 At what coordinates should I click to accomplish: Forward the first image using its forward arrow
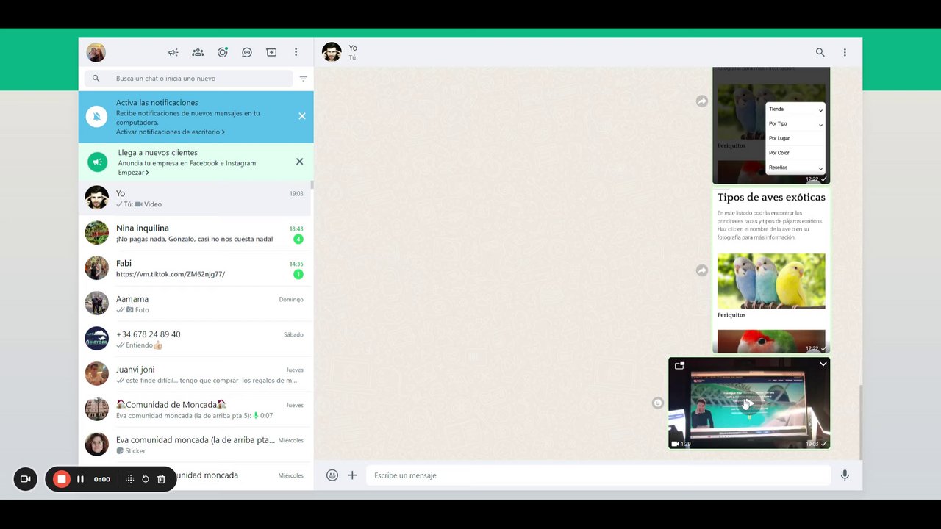click(x=702, y=101)
